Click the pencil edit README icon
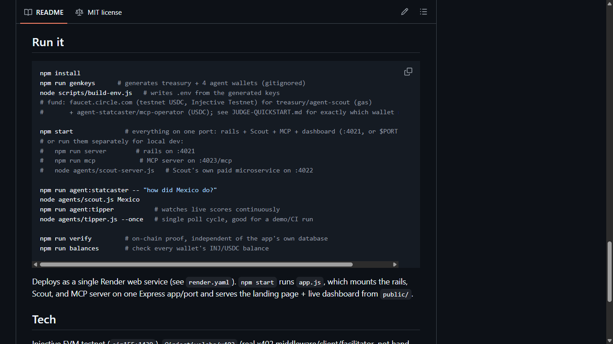The image size is (613, 344). click(x=405, y=12)
